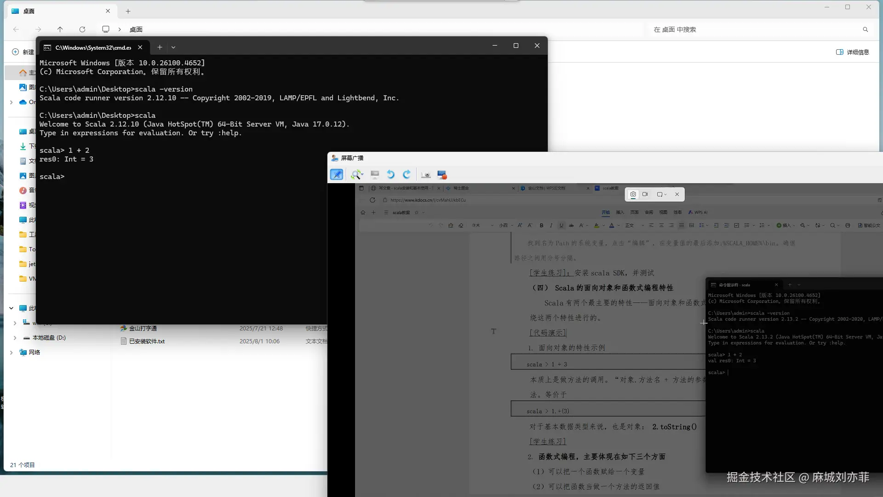Collapse 此电脑 in the Explorer sidebar
883x497 pixels.
pyautogui.click(x=11, y=308)
